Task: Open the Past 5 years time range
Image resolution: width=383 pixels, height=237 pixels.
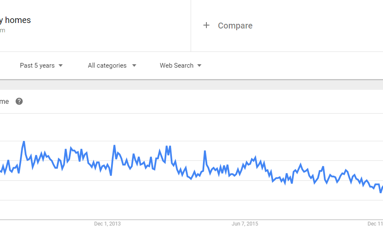Action: 37,66
